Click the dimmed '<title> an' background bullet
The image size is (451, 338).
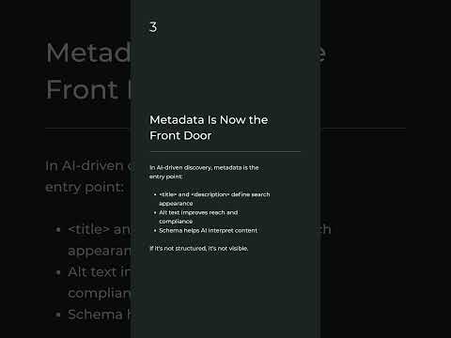tap(100, 229)
